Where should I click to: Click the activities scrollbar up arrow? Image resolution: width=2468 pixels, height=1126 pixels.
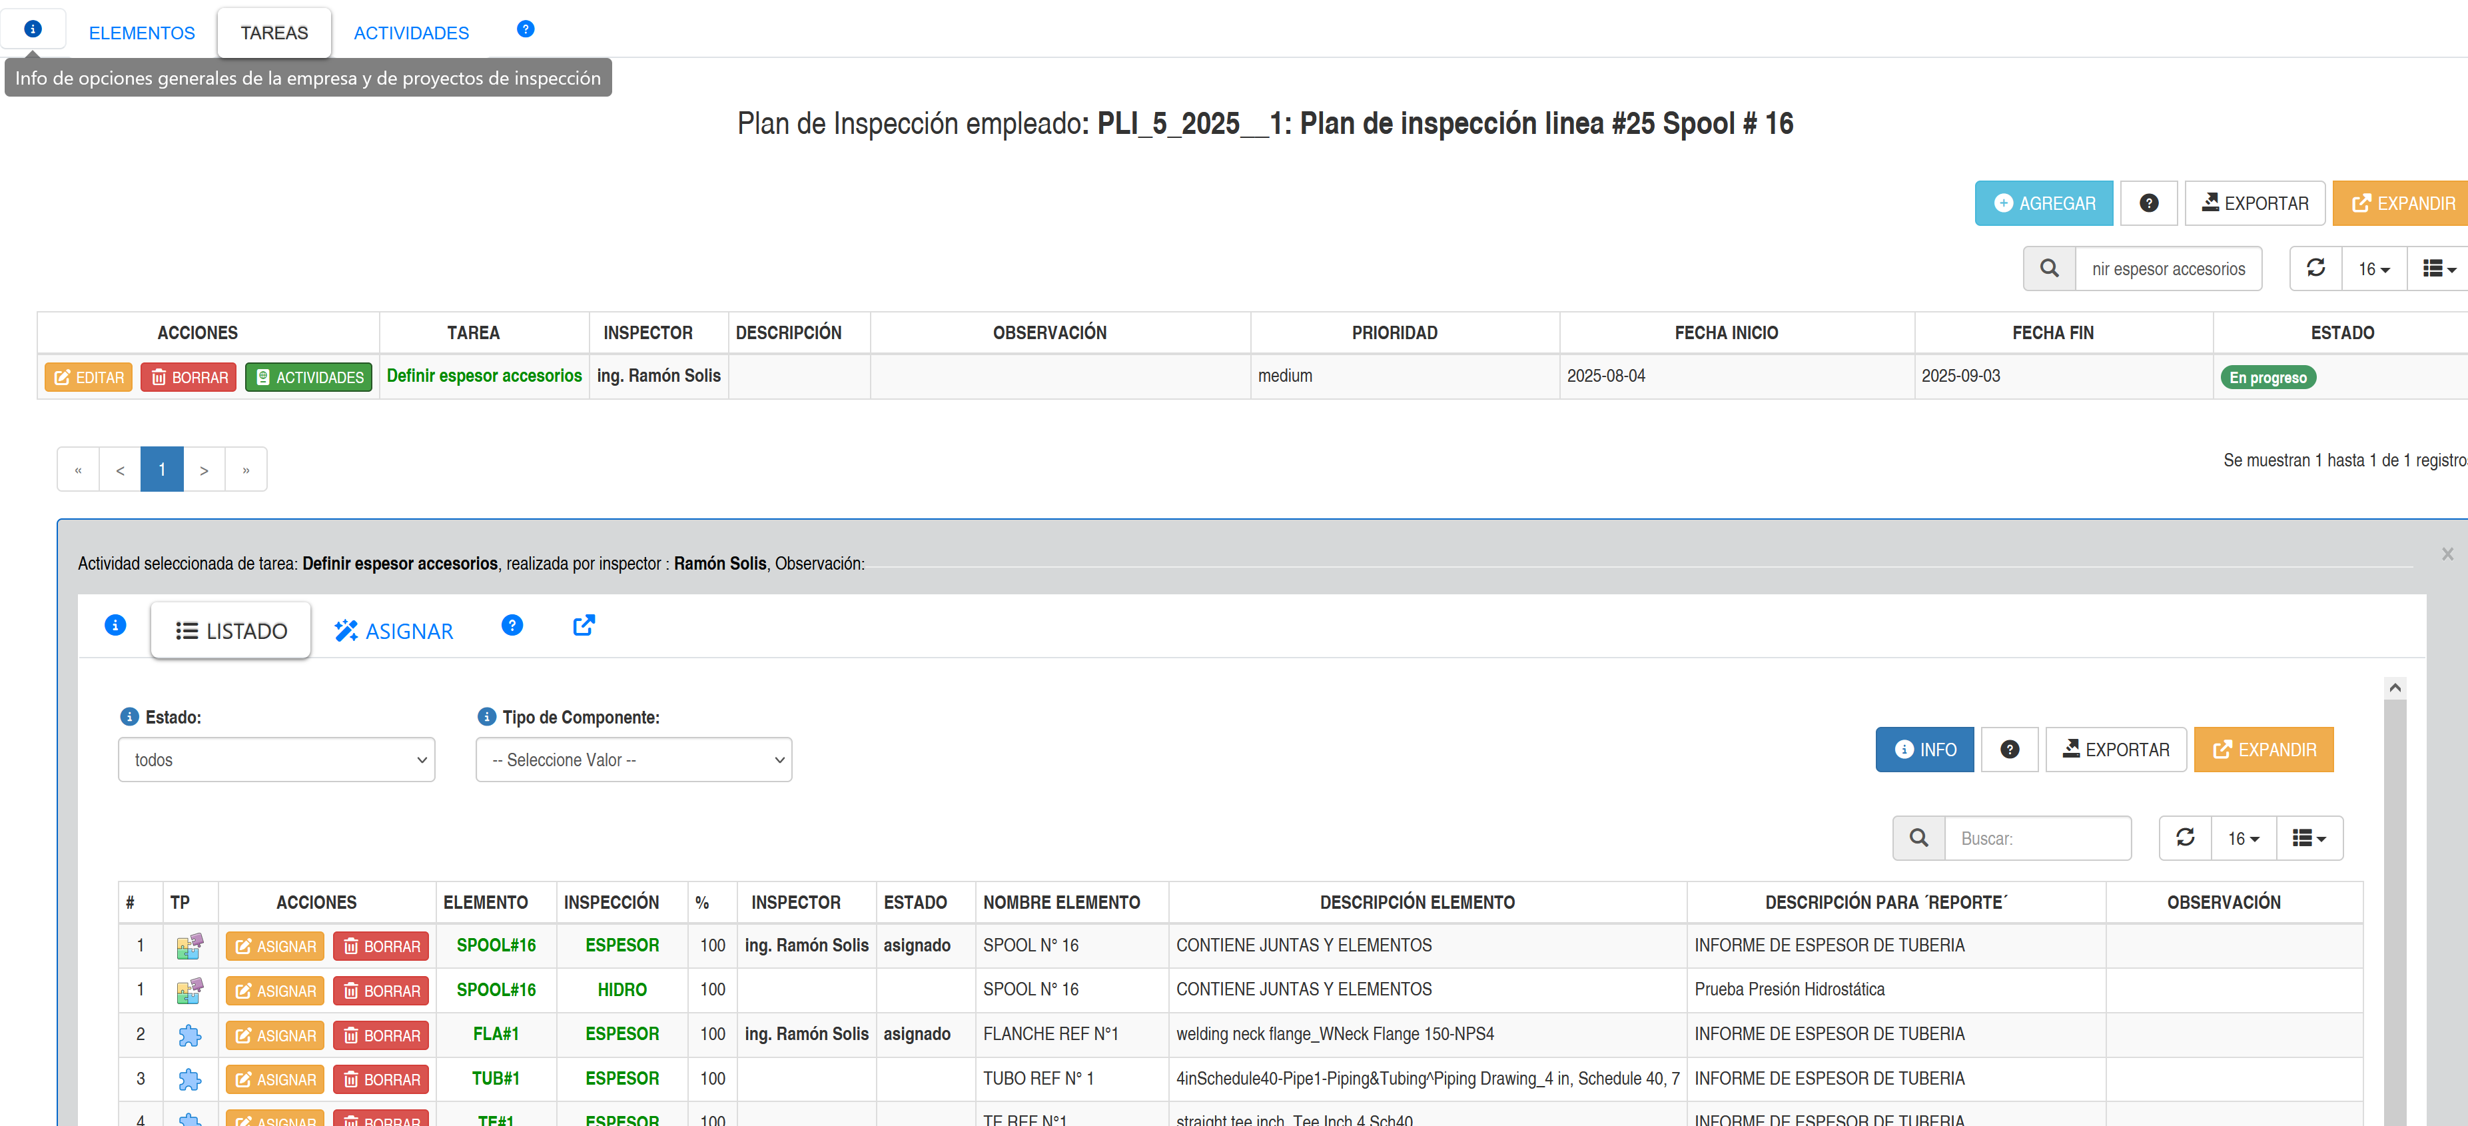coord(2394,687)
